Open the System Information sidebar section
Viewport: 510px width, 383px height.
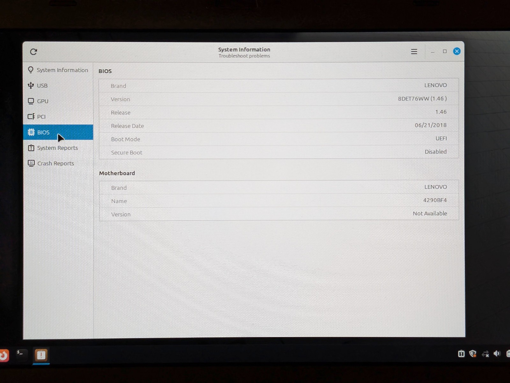(x=58, y=70)
